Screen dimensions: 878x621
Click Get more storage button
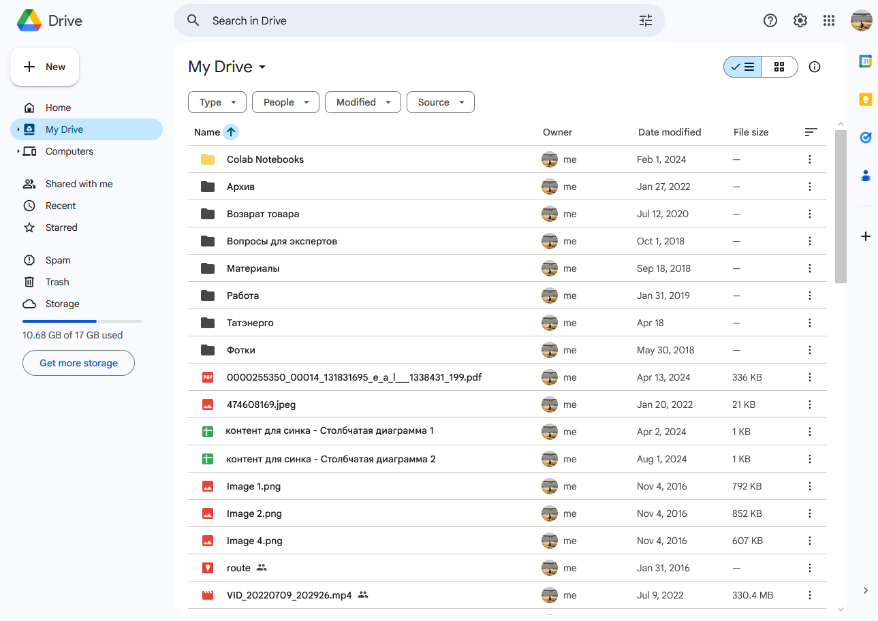tap(78, 363)
